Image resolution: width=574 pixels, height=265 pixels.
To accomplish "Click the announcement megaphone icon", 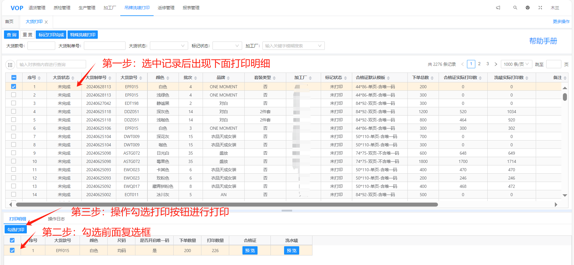I will point(498,8).
